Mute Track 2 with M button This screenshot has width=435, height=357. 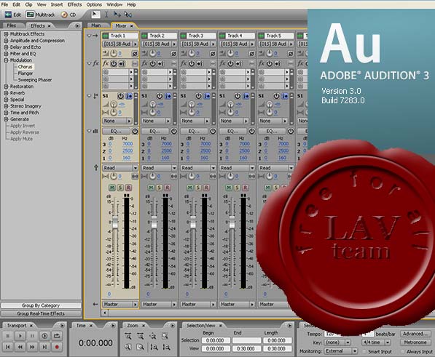point(151,188)
